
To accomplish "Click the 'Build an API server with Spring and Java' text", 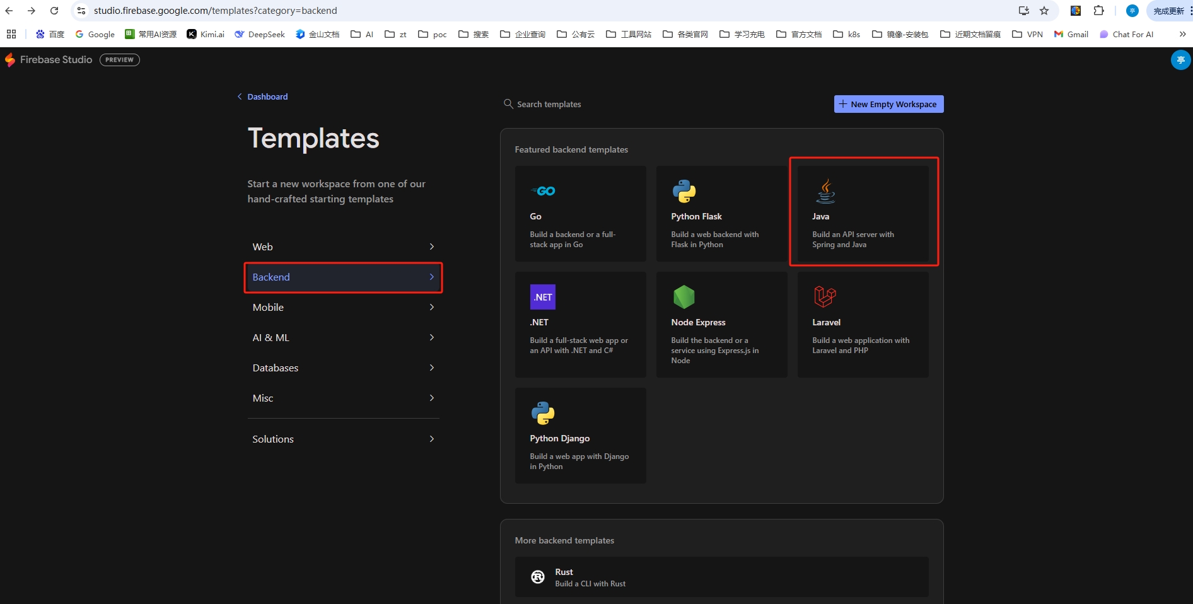I will [853, 240].
